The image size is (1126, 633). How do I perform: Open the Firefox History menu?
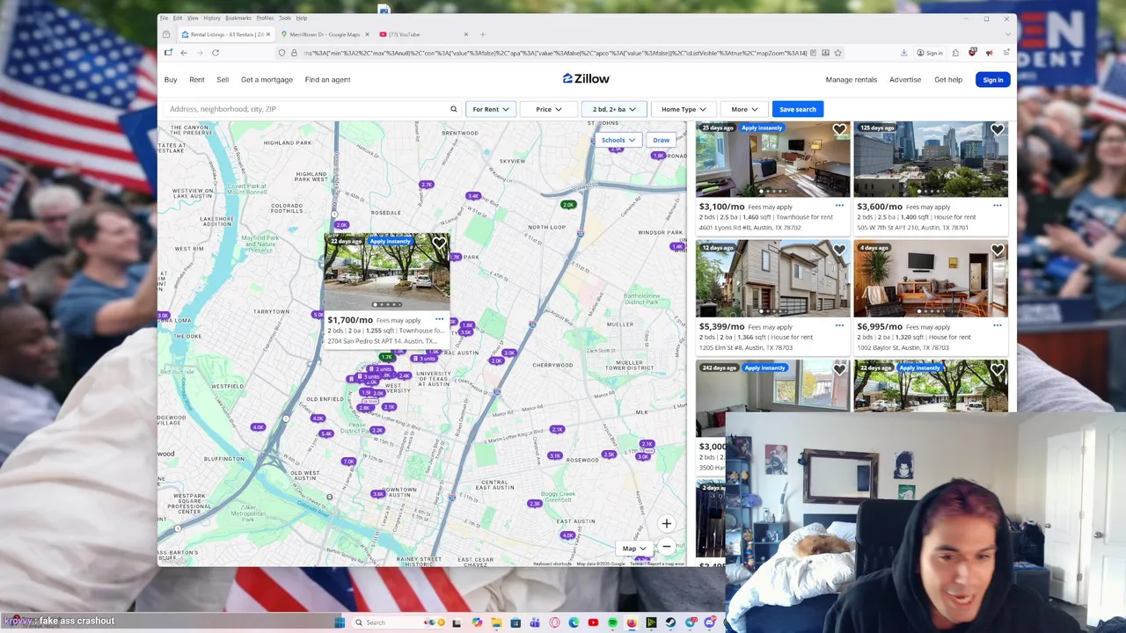(x=212, y=18)
